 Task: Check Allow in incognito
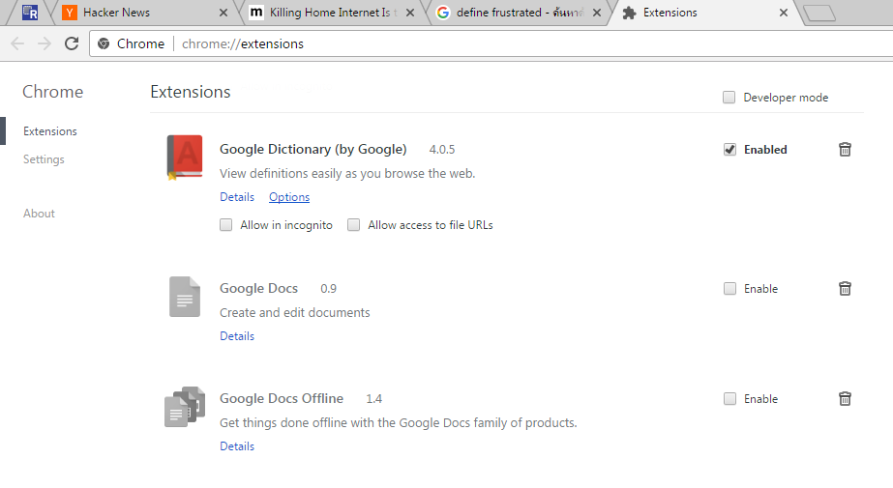[226, 225]
